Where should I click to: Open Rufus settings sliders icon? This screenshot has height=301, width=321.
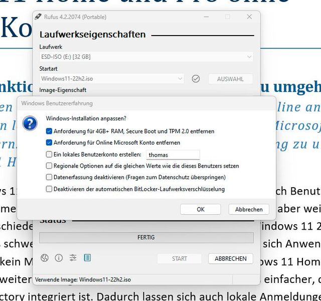pos(73,257)
